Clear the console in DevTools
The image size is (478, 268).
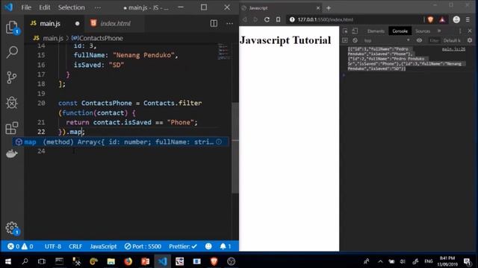tap(356, 40)
